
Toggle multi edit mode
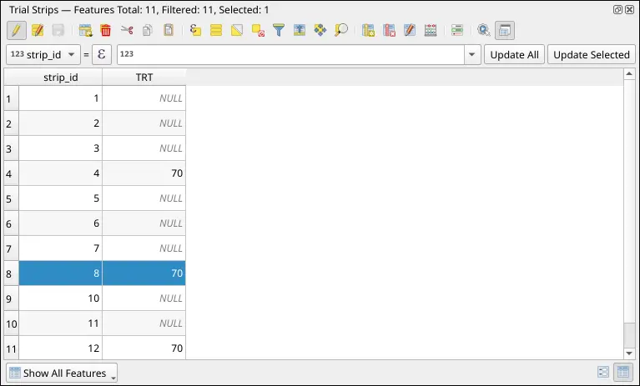coord(37,31)
